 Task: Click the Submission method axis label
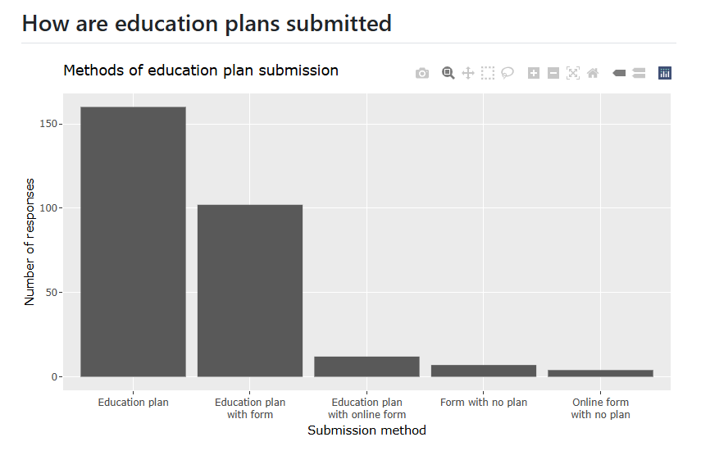coord(366,430)
